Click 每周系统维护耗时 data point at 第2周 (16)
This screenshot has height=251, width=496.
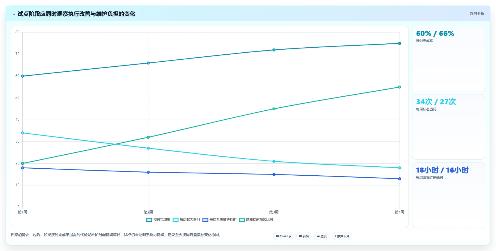tap(148, 172)
